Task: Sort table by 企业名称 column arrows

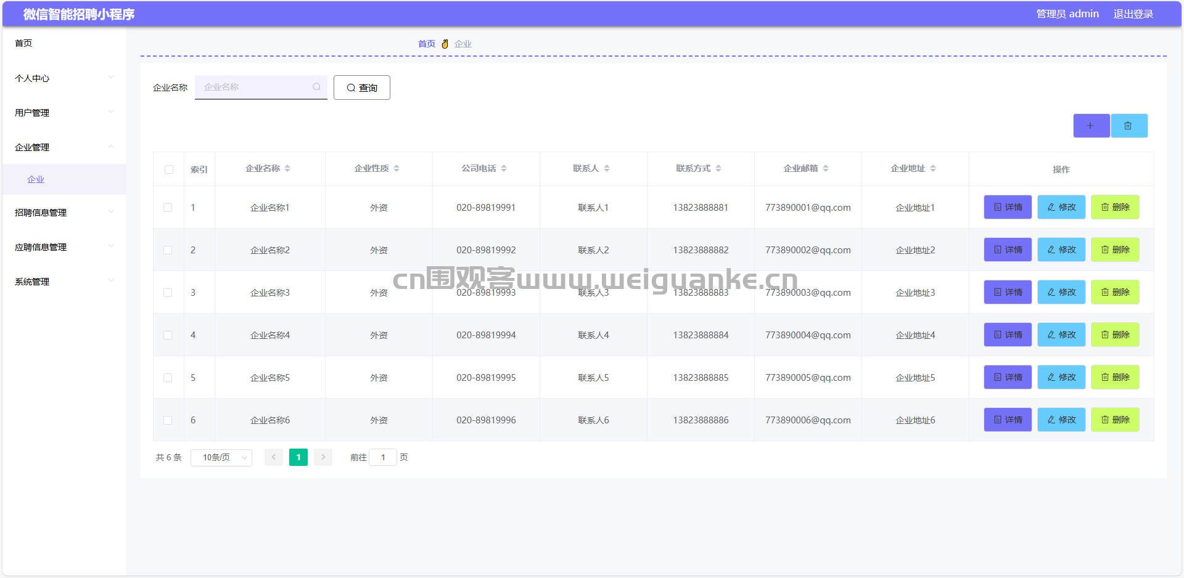Action: click(x=287, y=168)
